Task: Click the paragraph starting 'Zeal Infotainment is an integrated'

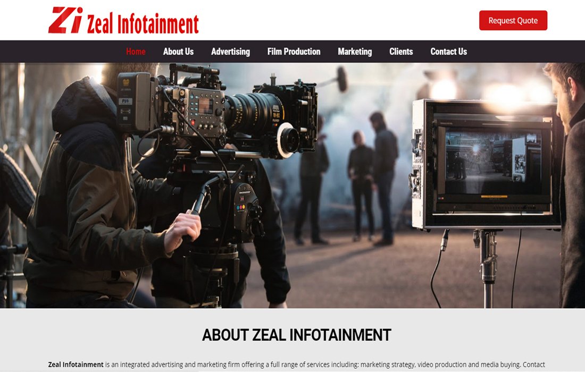Action: point(297,365)
